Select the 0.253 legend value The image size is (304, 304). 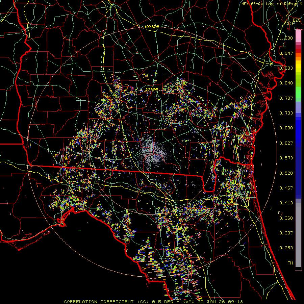coord(286,248)
